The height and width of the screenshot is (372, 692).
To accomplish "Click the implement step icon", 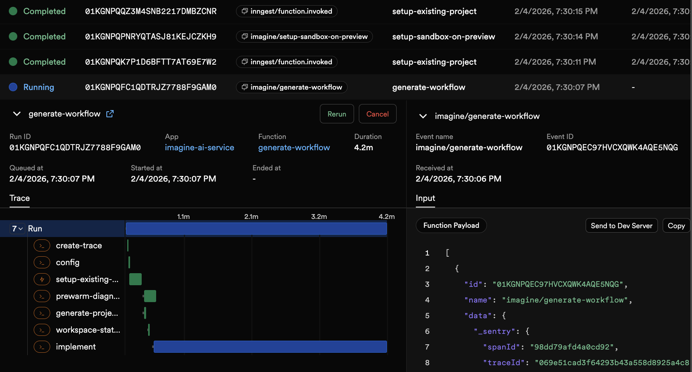I will 42,347.
